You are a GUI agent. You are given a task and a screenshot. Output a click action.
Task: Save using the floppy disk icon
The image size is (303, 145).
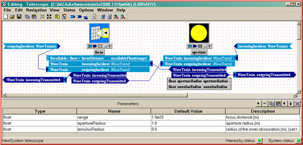(x=19, y=17)
